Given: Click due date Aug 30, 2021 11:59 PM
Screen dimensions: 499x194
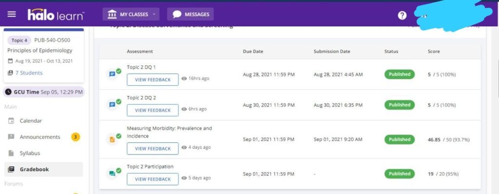Looking at the screenshot, I should click(269, 105).
